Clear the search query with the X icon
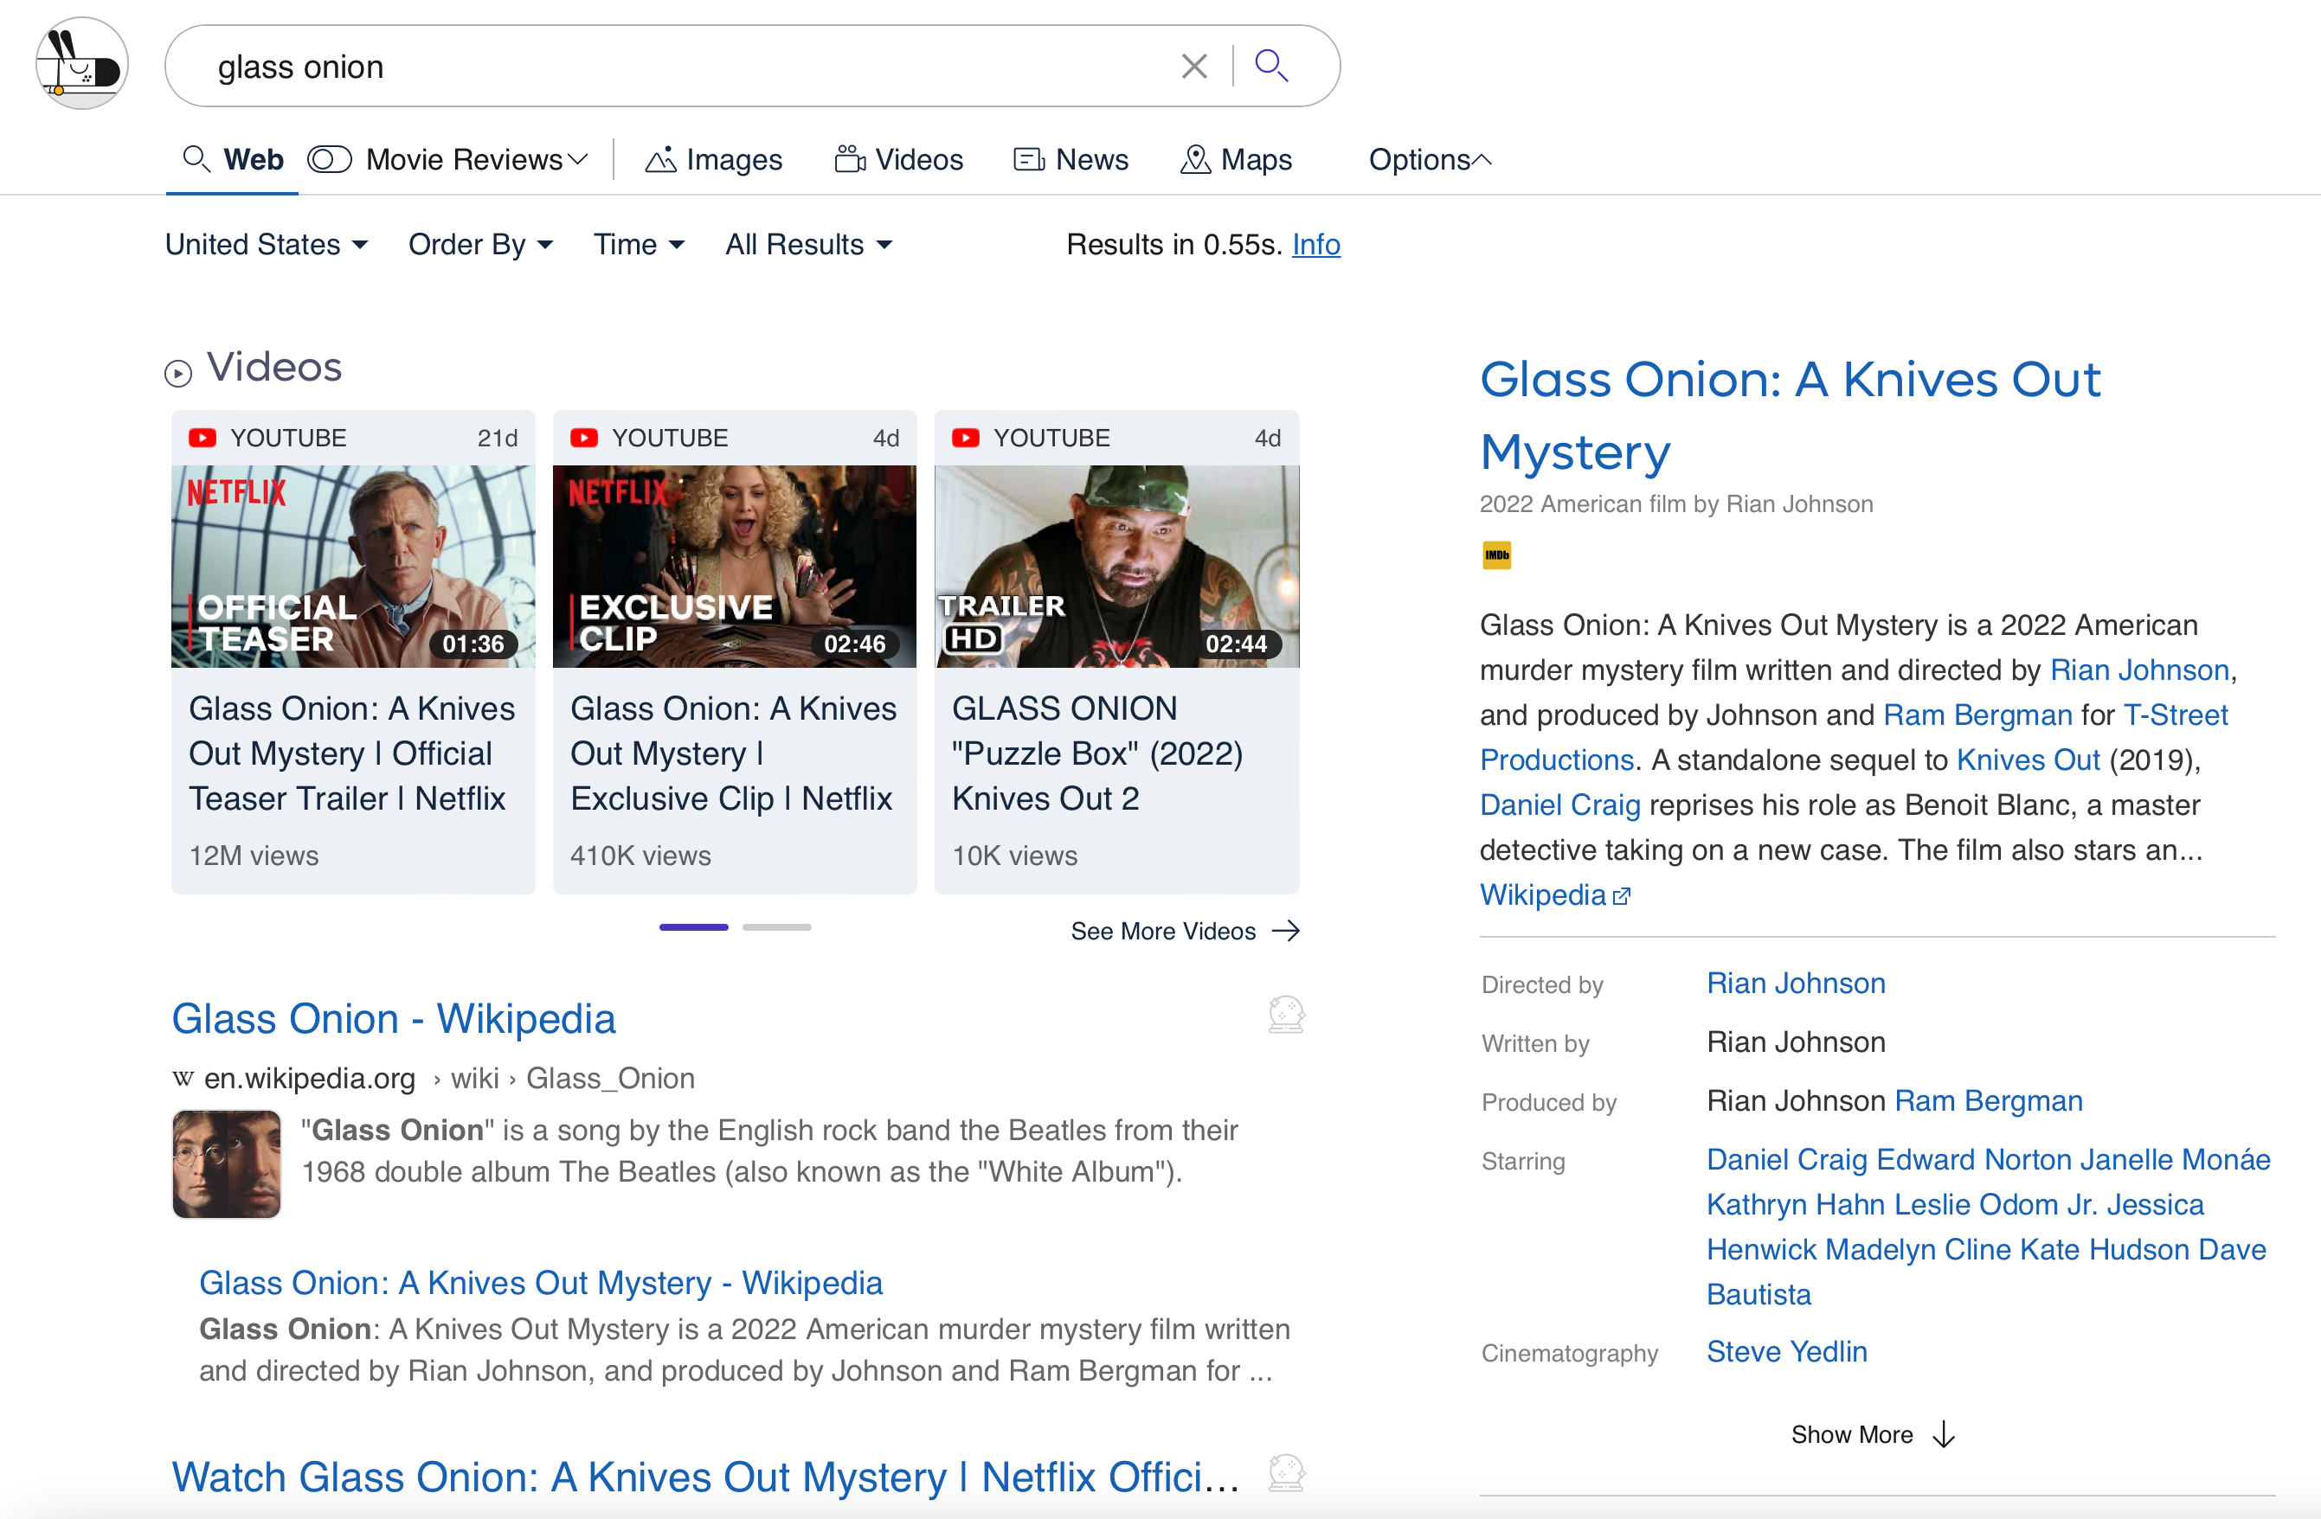The width and height of the screenshot is (2321, 1519). coord(1193,66)
